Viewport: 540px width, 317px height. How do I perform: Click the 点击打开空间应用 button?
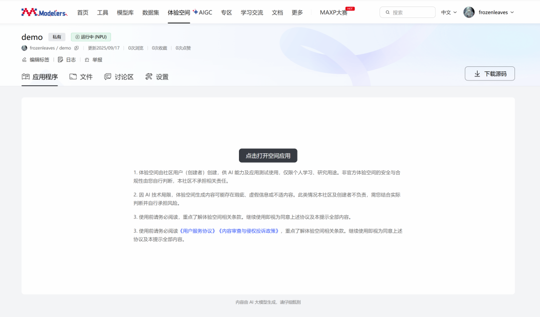(267, 155)
